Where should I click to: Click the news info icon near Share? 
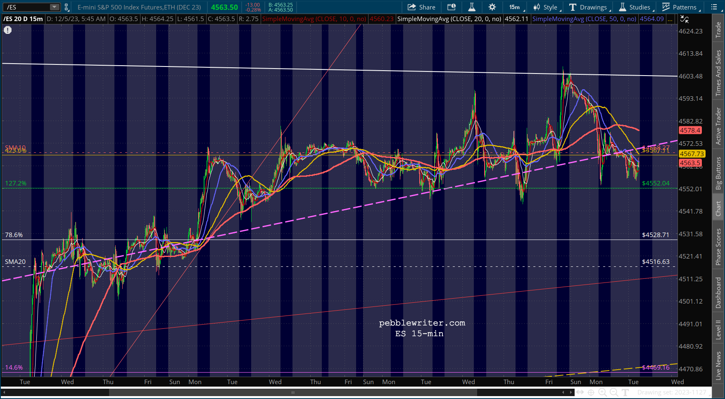coord(452,7)
